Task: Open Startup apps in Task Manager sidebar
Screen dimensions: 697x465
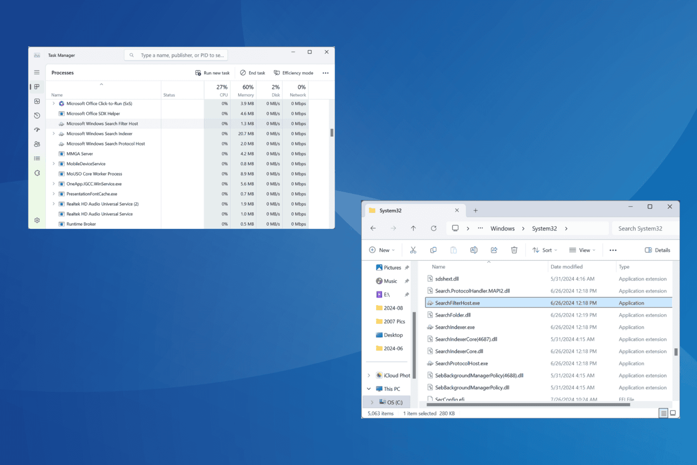Action: tap(37, 130)
